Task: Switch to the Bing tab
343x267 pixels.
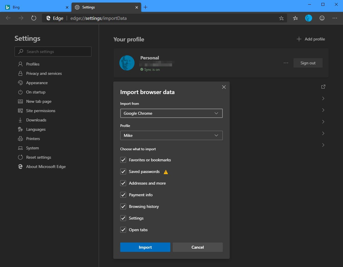Action: point(35,7)
